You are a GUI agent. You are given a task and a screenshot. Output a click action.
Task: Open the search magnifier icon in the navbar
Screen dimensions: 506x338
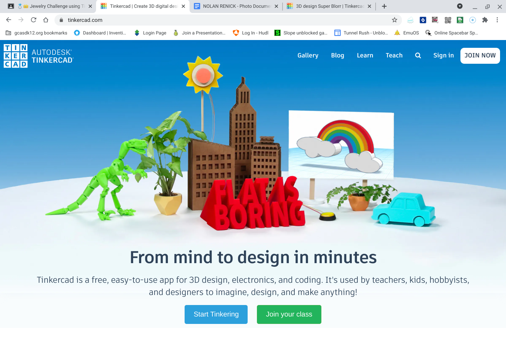click(x=418, y=56)
